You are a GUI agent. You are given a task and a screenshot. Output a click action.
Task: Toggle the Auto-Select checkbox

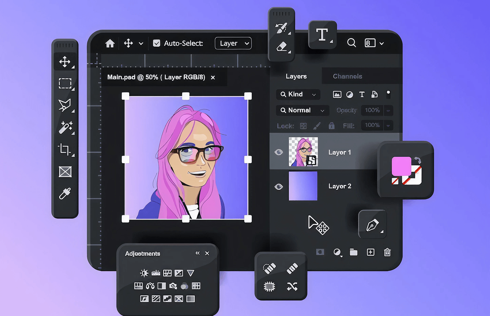coord(157,43)
